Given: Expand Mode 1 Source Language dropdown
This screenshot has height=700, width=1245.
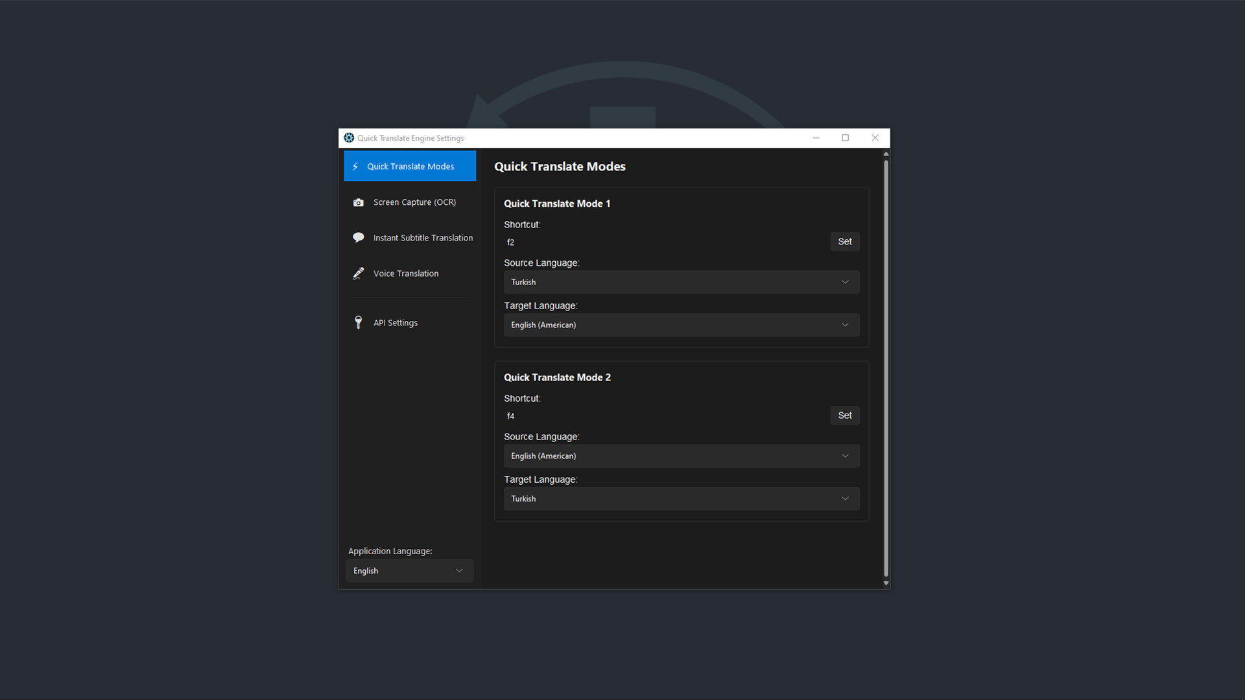Looking at the screenshot, I should [x=681, y=283].
